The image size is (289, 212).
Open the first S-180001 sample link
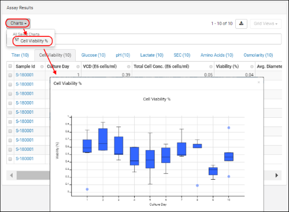25,75
